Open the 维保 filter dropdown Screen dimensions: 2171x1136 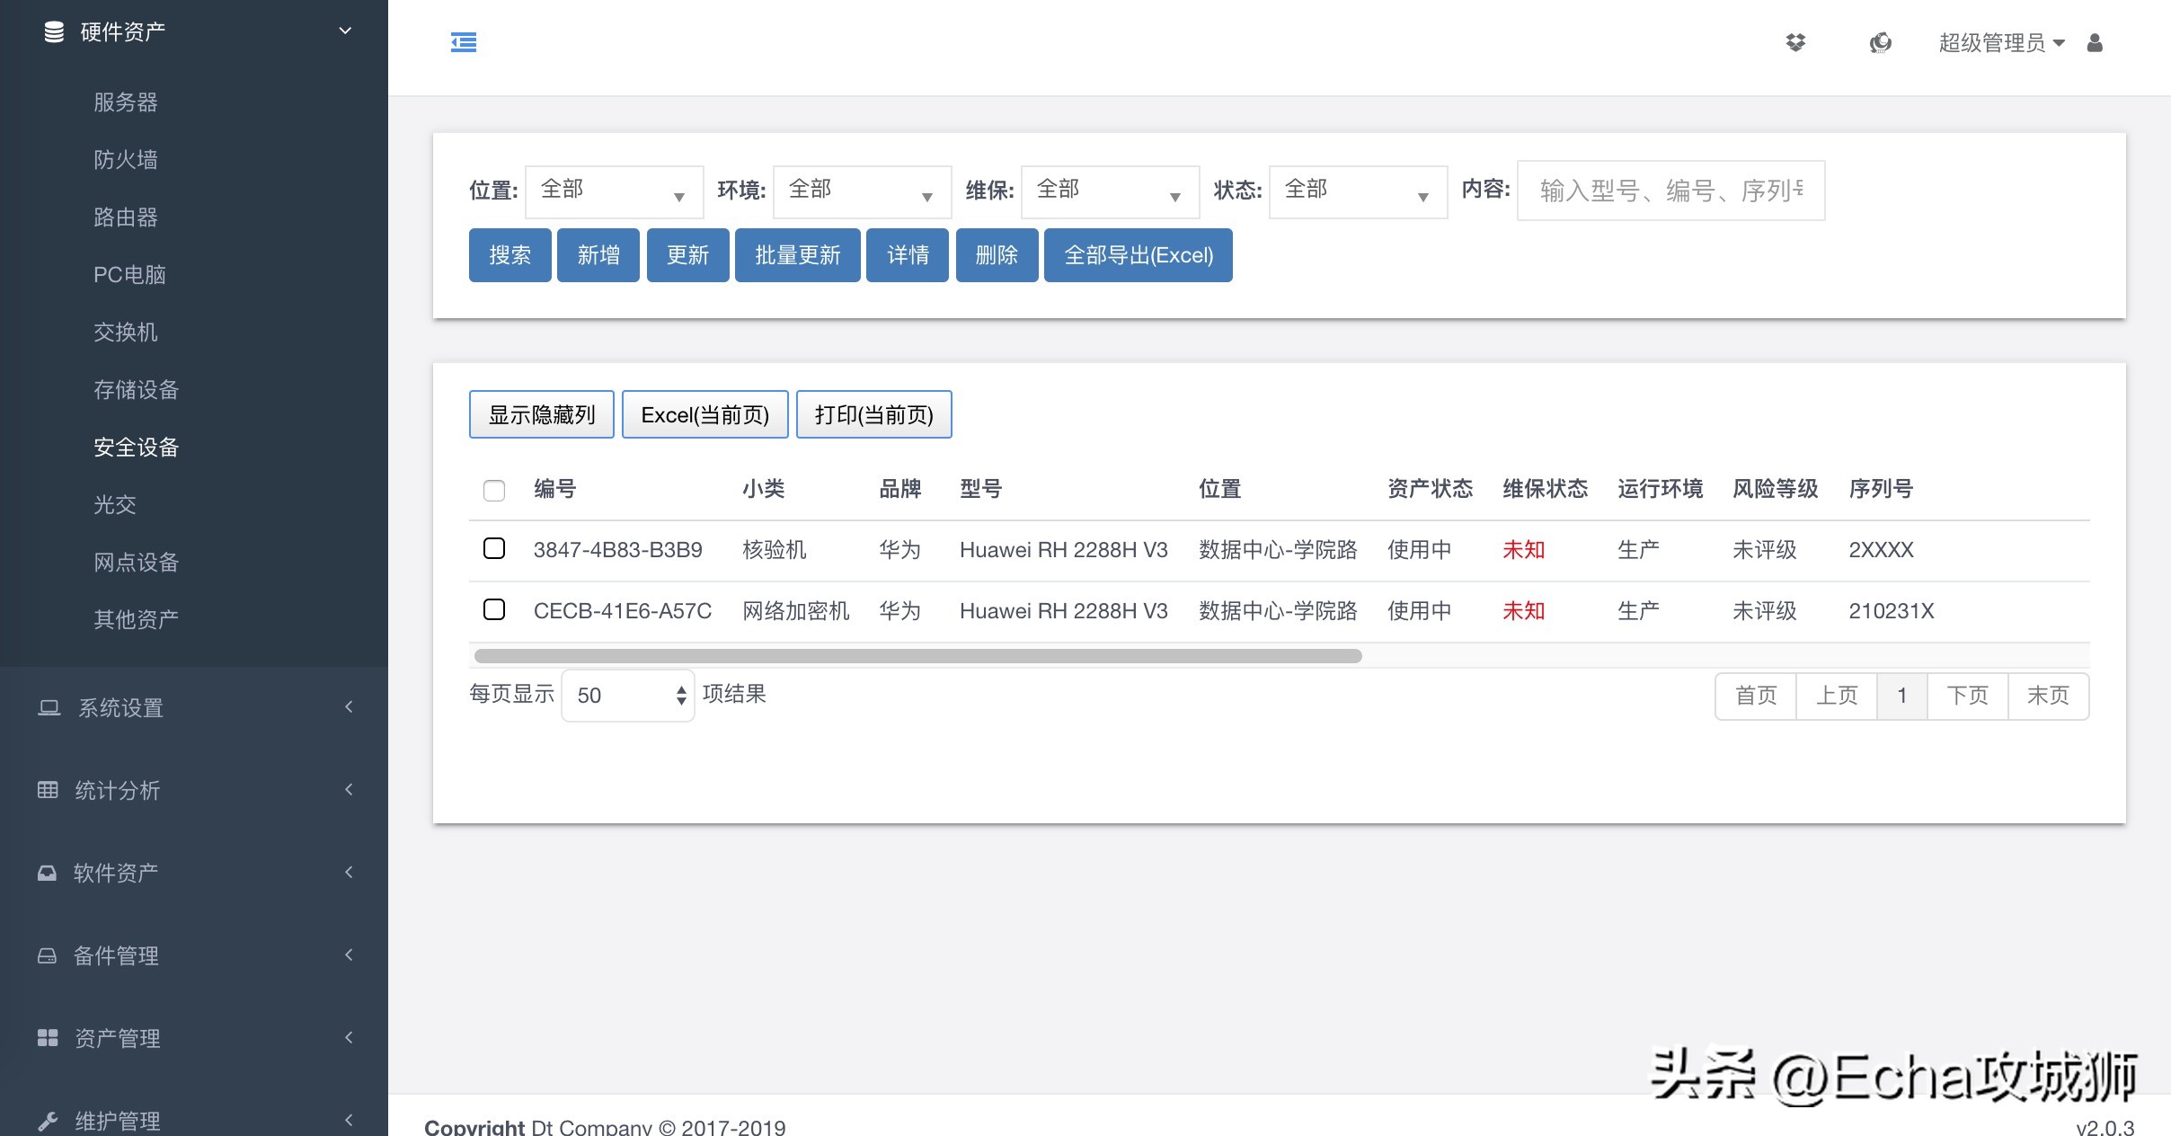1110,191
